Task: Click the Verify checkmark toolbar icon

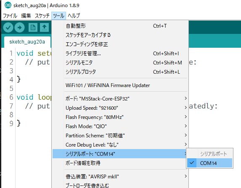Action: tap(8, 28)
